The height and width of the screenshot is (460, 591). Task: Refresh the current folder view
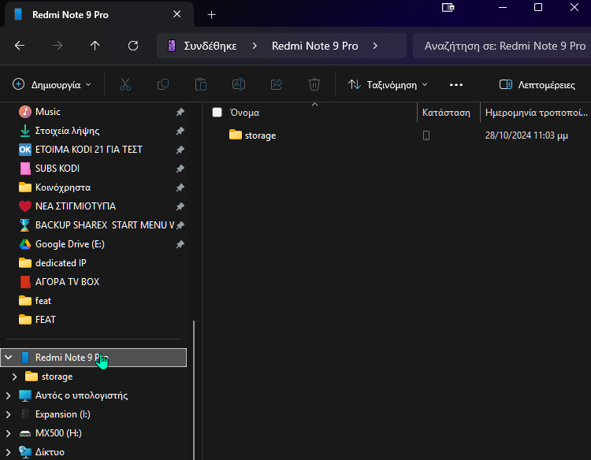click(133, 46)
